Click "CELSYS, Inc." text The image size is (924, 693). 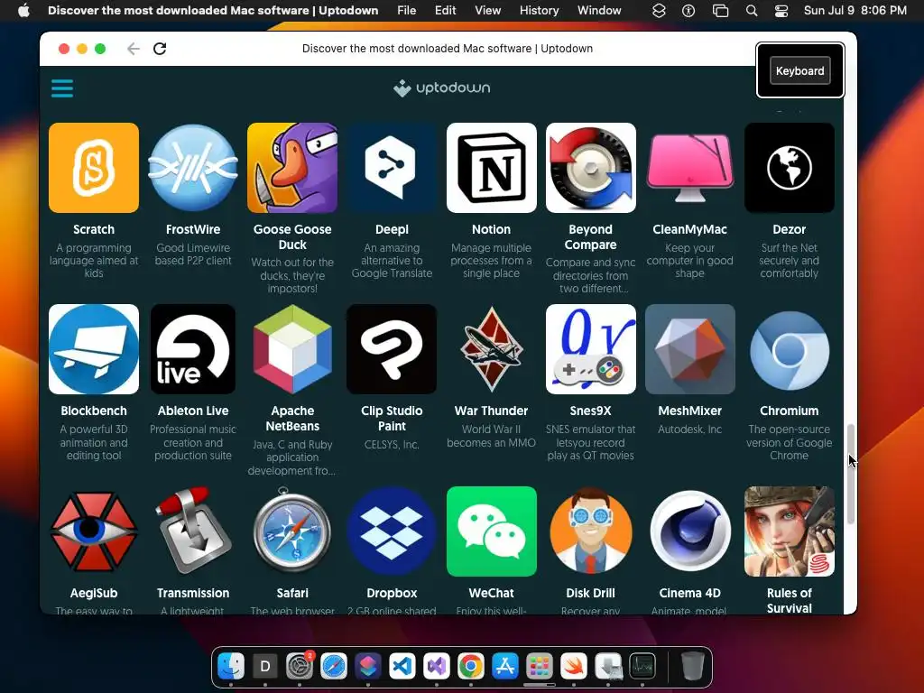pyautogui.click(x=392, y=444)
